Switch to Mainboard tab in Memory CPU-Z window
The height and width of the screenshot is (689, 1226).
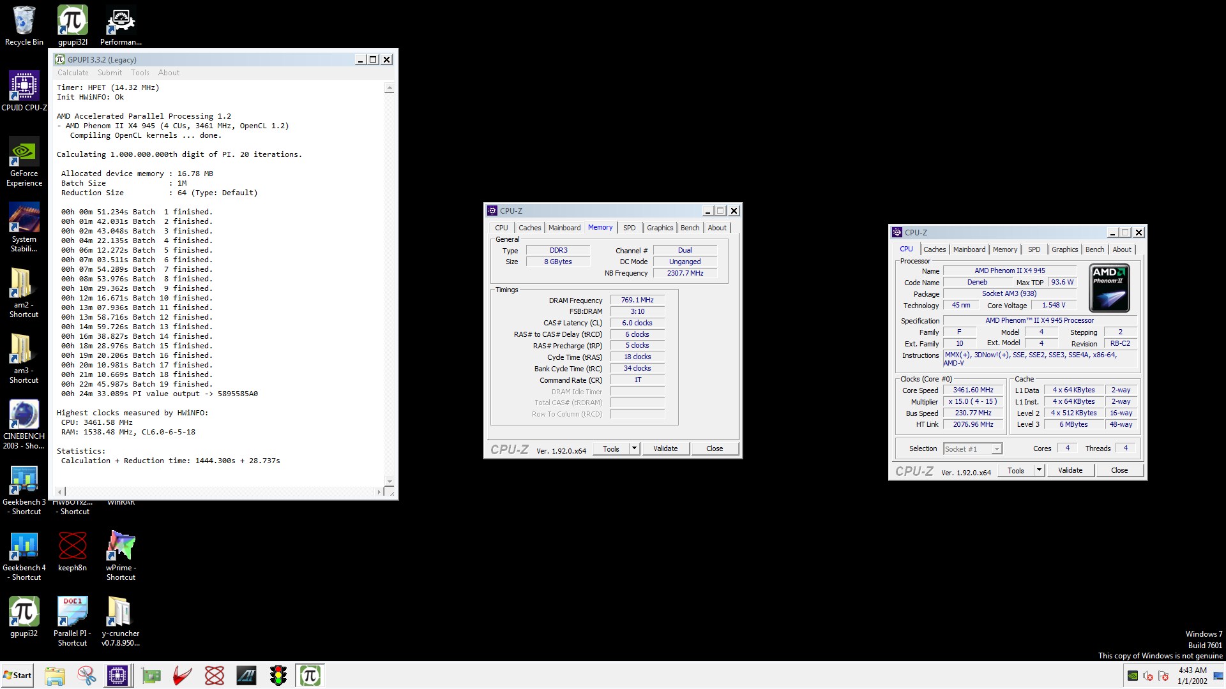click(x=564, y=228)
